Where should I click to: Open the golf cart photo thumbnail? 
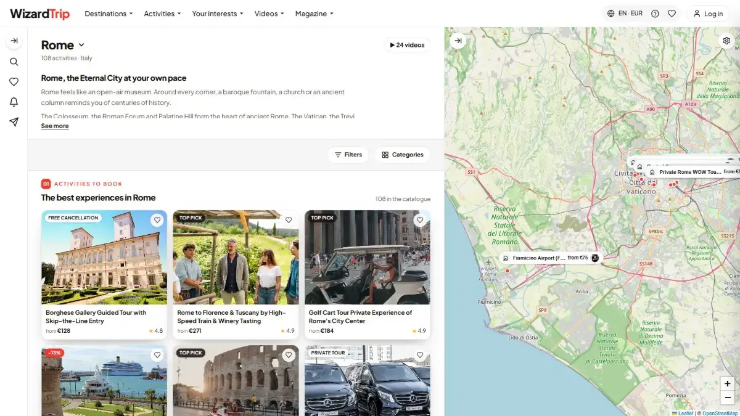click(368, 257)
